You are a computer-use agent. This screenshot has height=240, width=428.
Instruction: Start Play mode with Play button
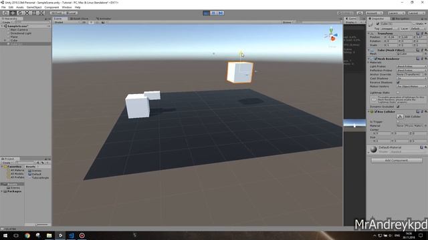(x=207, y=13)
